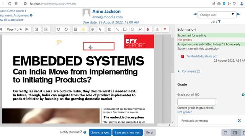Open the Demo course1 link
This screenshot has height=138, width=245.
16,11
